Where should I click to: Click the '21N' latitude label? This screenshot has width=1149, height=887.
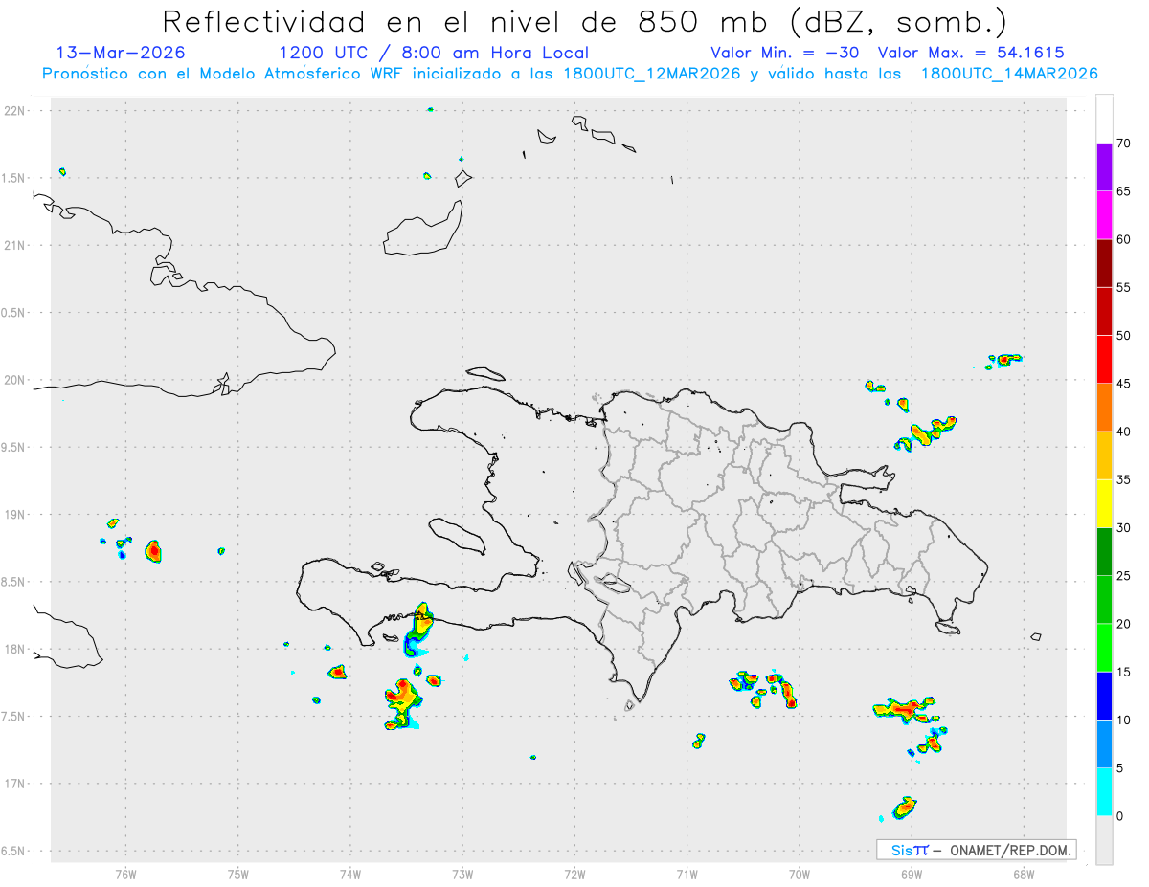pyautogui.click(x=14, y=246)
